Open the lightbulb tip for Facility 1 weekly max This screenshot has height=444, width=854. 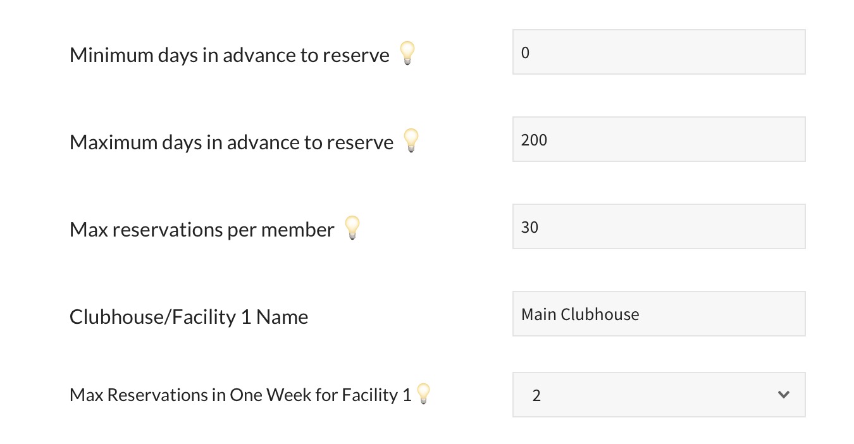pyautogui.click(x=423, y=394)
